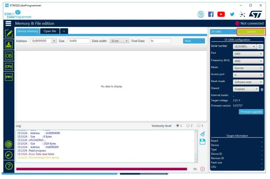Click the STM32CubeProgrammer logo
Viewport: 270px width, 179px height.
18,15
